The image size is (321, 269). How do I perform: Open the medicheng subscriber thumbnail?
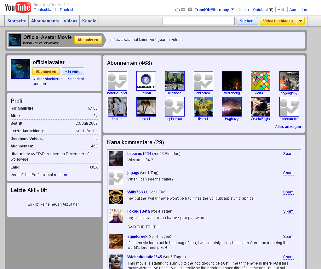click(x=232, y=81)
